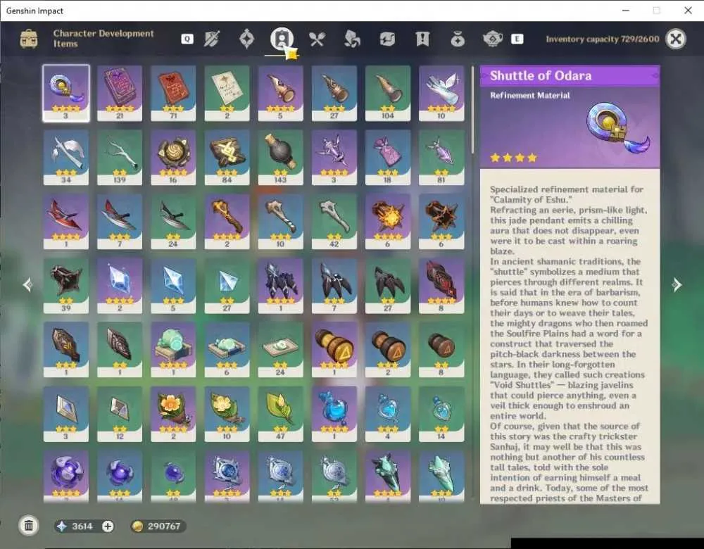Click the item grid scrollbar
This screenshot has width=704, height=549.
point(472,110)
